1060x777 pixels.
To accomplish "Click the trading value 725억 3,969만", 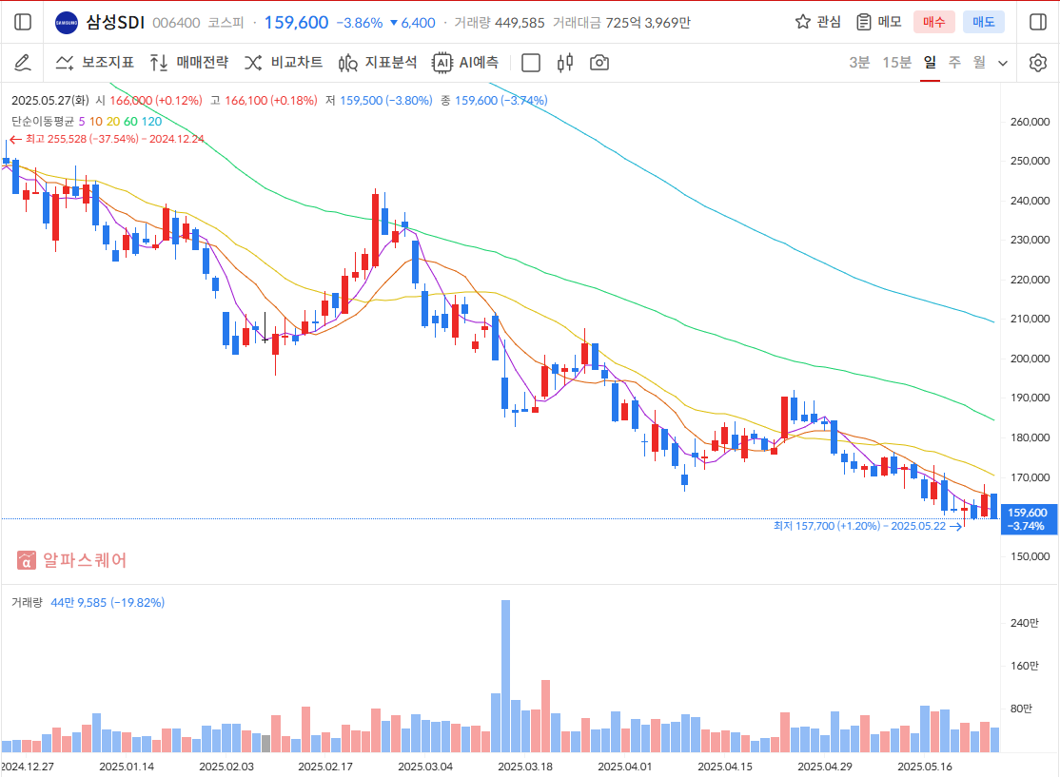I will (x=648, y=23).
